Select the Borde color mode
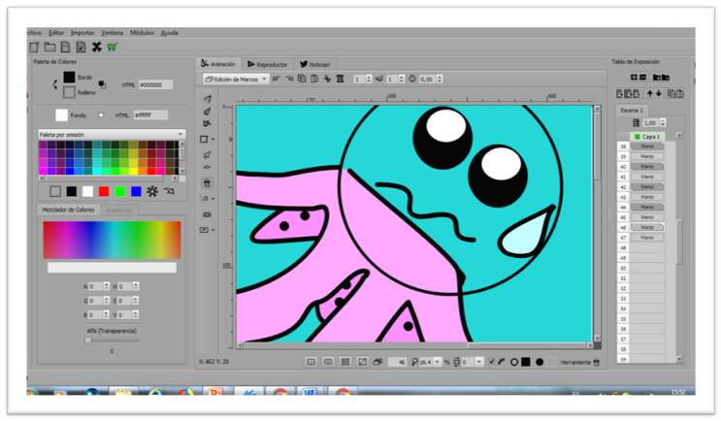This screenshot has height=421, width=721. click(69, 78)
